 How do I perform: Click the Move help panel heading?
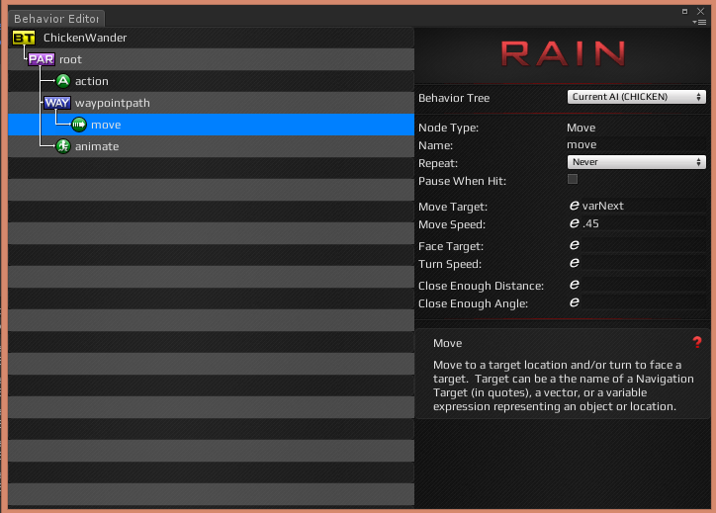pos(447,343)
